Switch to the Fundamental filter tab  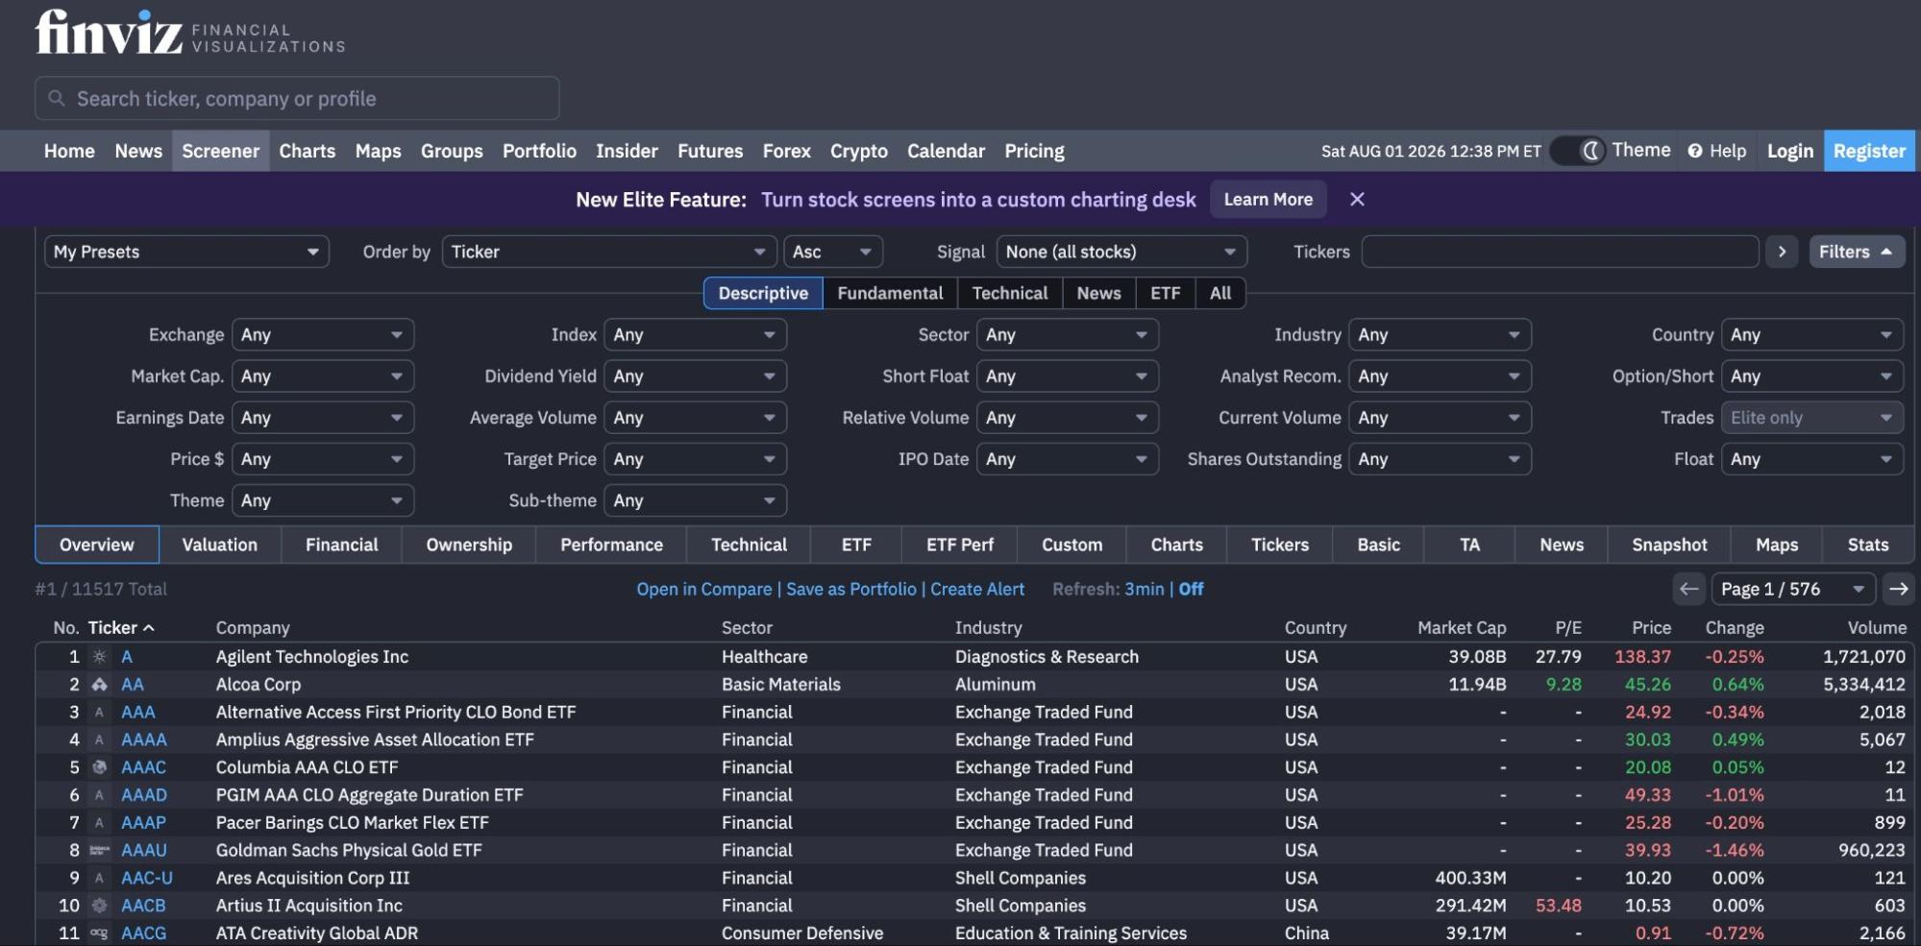890,293
